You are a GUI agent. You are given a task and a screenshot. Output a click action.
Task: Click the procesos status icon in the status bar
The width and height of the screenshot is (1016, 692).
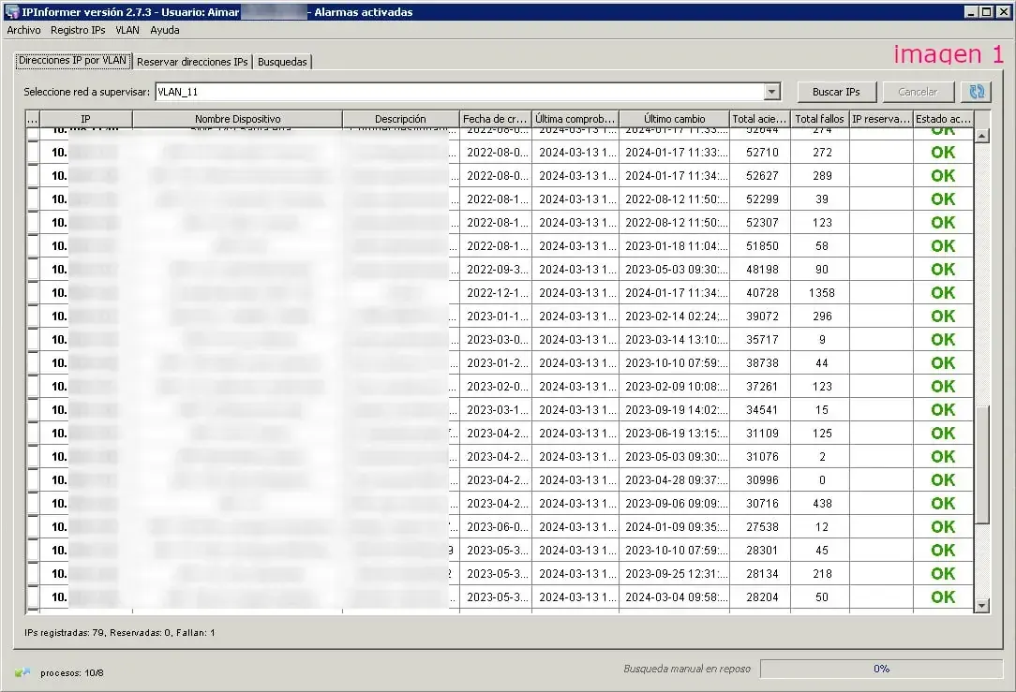[22, 672]
